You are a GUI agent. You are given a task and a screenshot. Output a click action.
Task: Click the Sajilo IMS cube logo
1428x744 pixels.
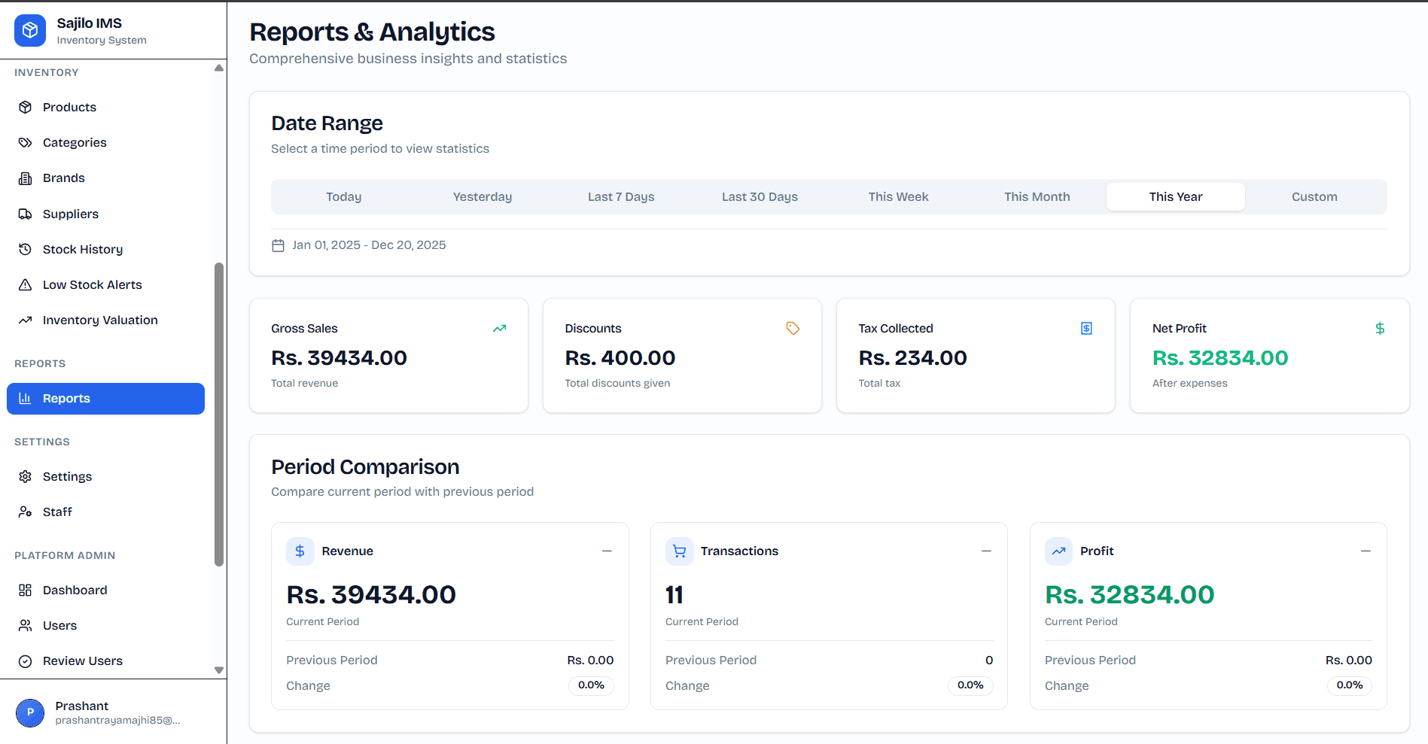[x=29, y=30]
